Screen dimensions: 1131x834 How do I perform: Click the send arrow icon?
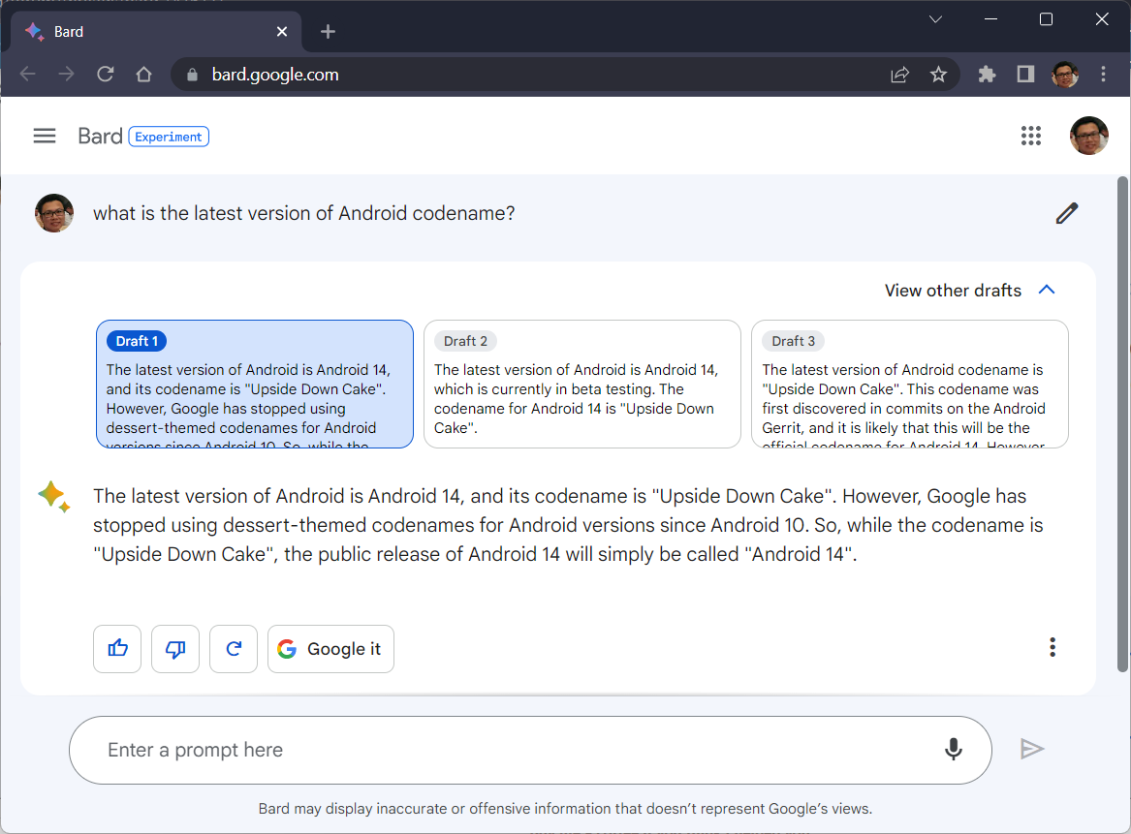click(1032, 749)
